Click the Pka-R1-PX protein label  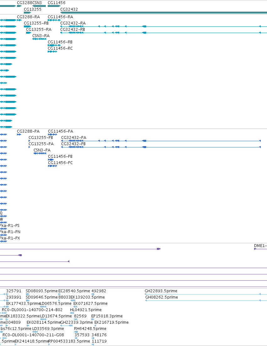[10, 238]
